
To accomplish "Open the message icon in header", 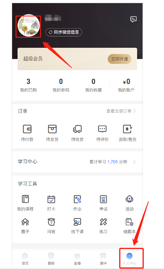I will coord(134,19).
